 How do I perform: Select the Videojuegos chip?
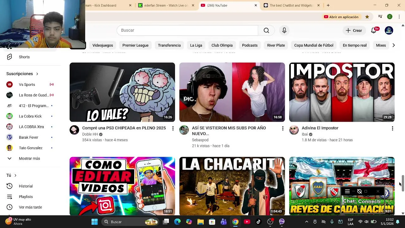click(x=103, y=45)
